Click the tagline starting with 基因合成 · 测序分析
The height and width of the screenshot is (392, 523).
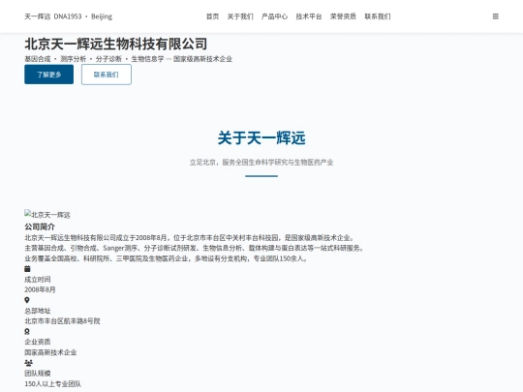coord(129,59)
